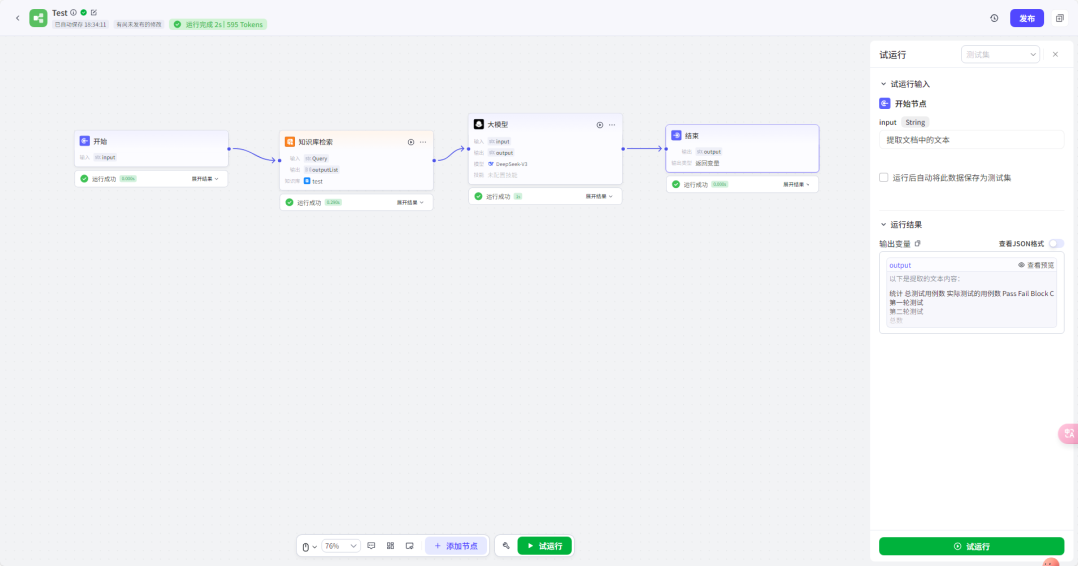Click the 运行成功 status under 开始 node

click(x=104, y=178)
